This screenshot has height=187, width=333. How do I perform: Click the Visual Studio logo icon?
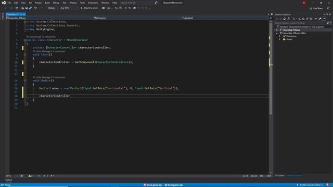[x=4, y=3]
